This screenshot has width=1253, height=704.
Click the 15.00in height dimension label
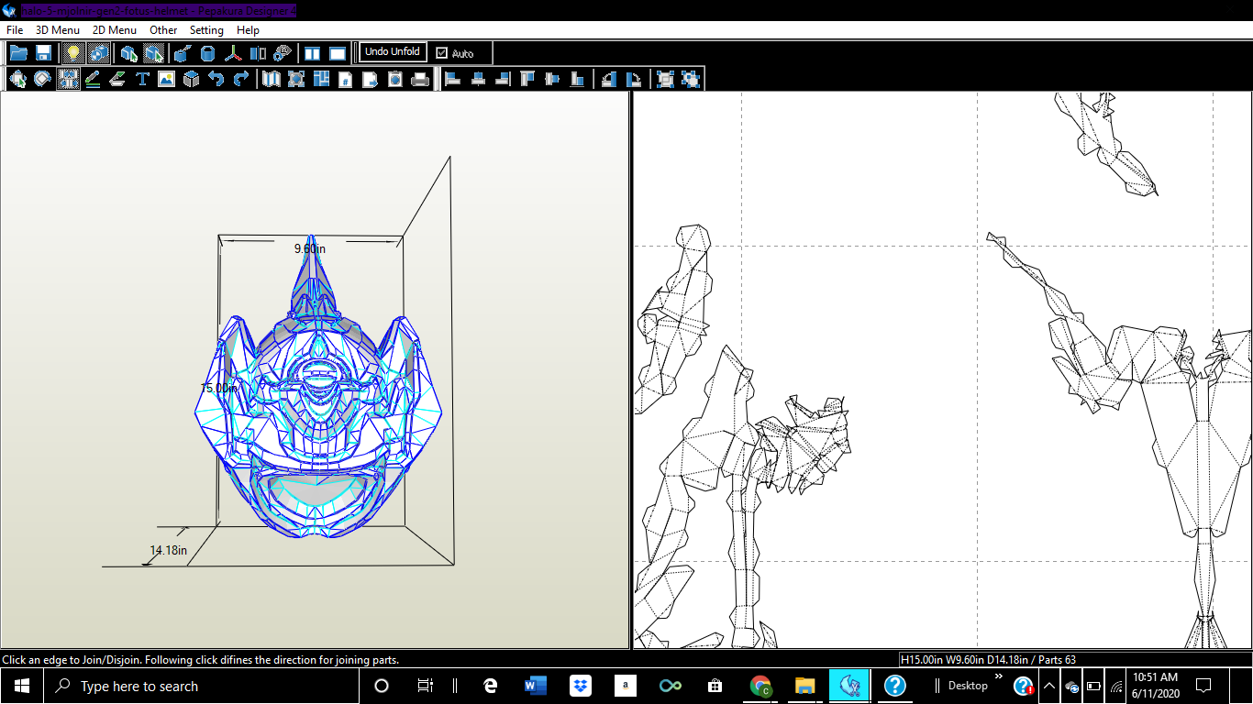coord(219,388)
